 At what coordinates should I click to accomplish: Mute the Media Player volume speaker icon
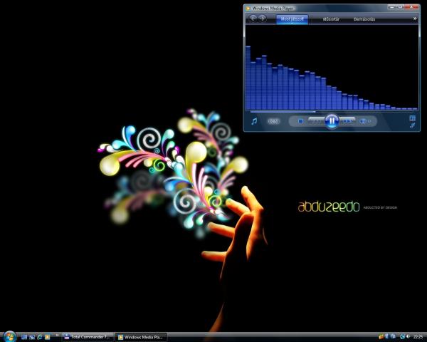[362, 121]
